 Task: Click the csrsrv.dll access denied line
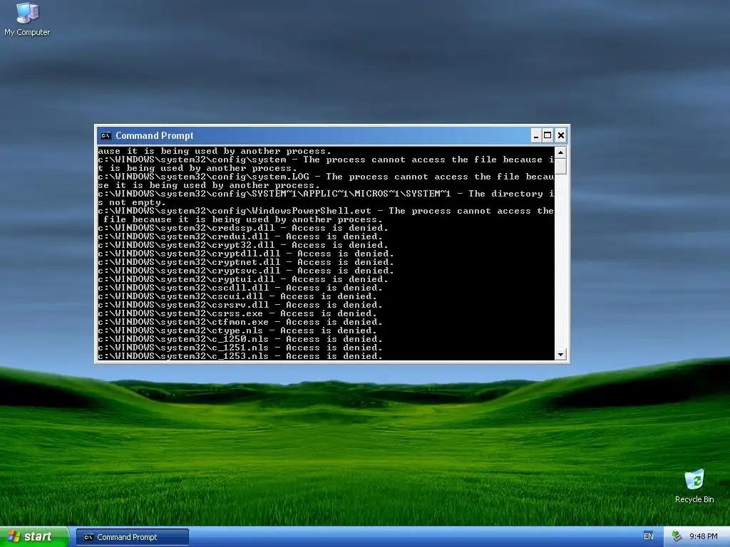[240, 305]
